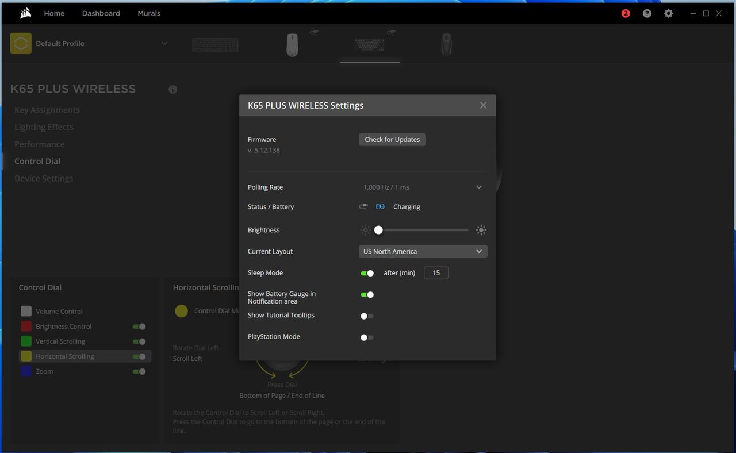The image size is (736, 453).
Task: Click the green Vertical Scrolling color swatch
Action: [x=26, y=341]
